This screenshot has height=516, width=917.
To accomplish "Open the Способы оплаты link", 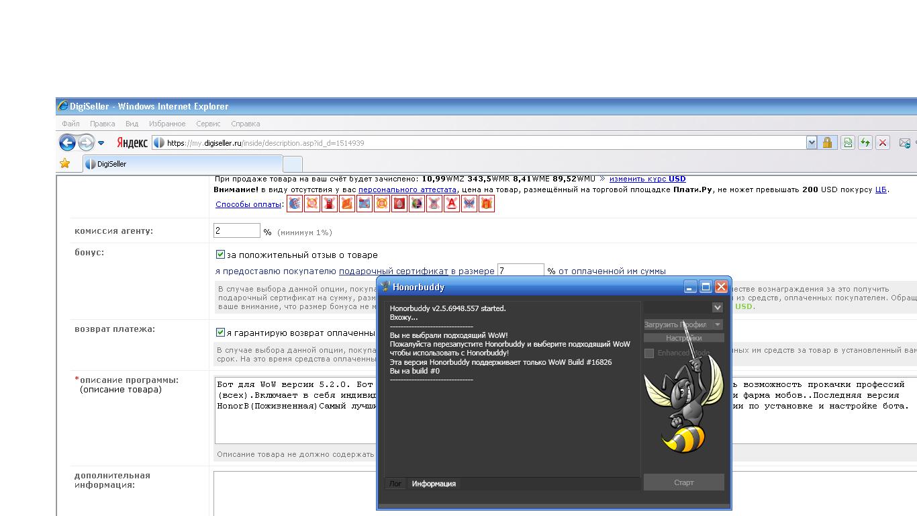I will [x=248, y=204].
